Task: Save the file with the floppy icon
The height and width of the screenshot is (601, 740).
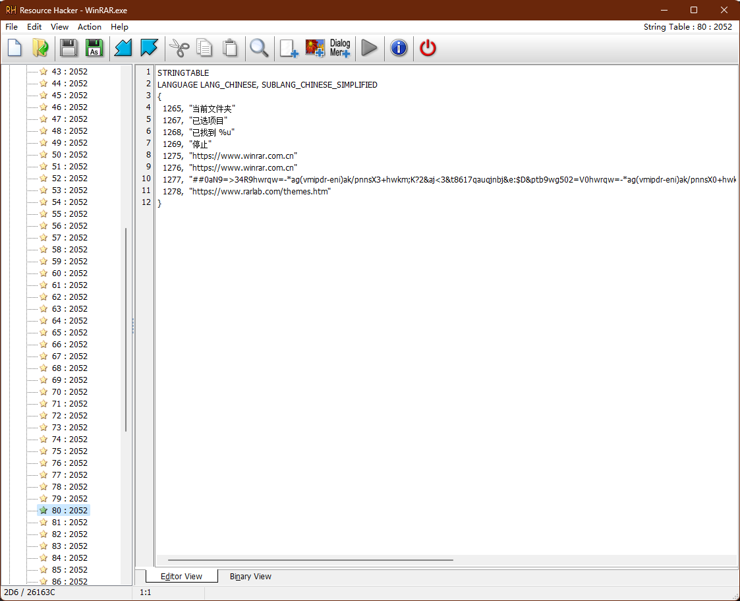Action: pos(69,48)
